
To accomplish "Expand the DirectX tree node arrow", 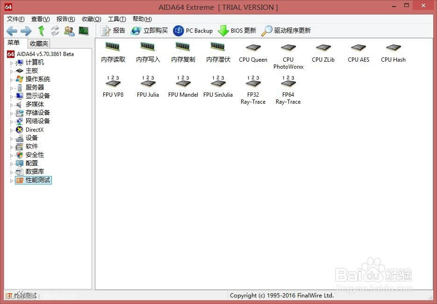I will coord(11,130).
